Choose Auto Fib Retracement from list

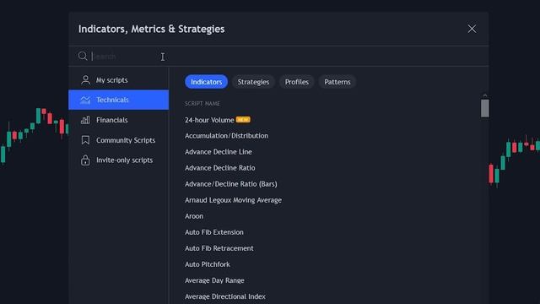pos(219,248)
